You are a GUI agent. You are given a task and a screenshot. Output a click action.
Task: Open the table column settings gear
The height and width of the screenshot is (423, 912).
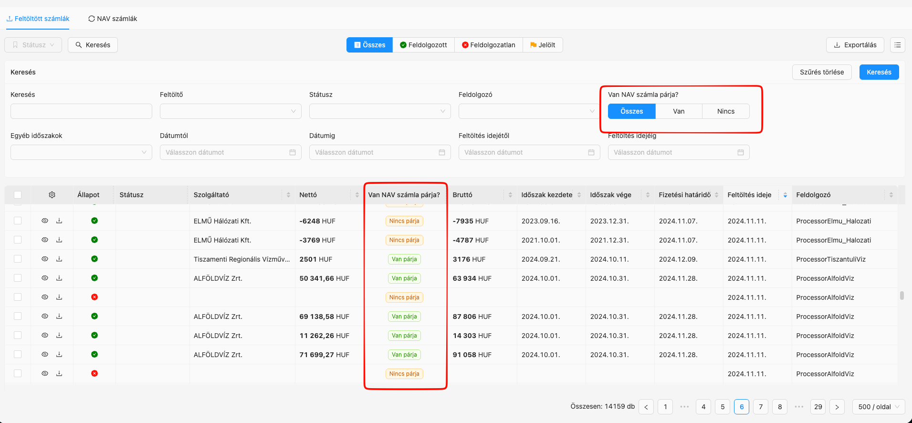tap(52, 195)
